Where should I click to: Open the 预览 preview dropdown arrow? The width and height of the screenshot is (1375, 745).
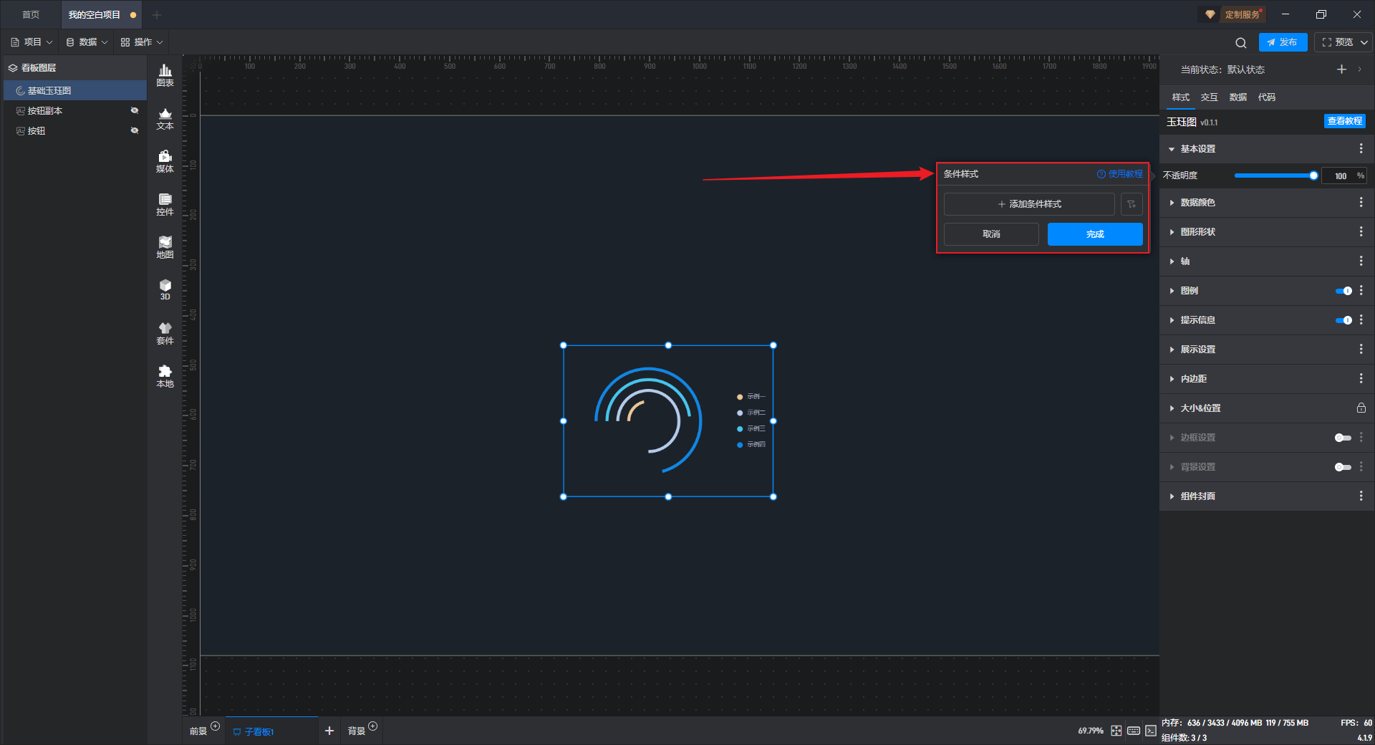[1364, 42]
